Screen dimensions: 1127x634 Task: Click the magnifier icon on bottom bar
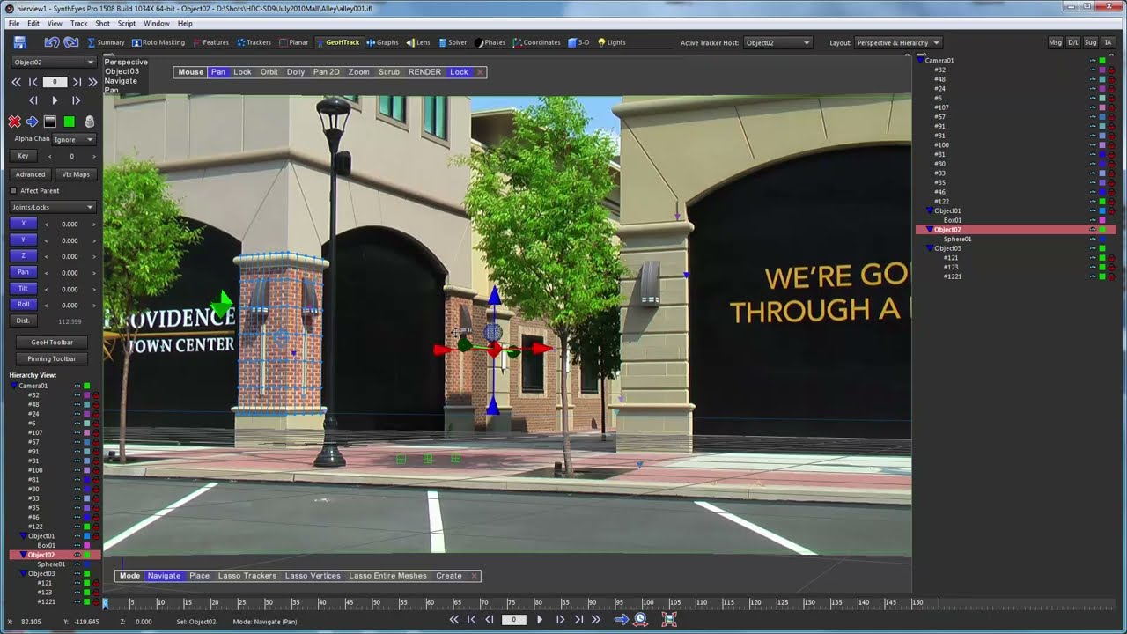tap(641, 620)
